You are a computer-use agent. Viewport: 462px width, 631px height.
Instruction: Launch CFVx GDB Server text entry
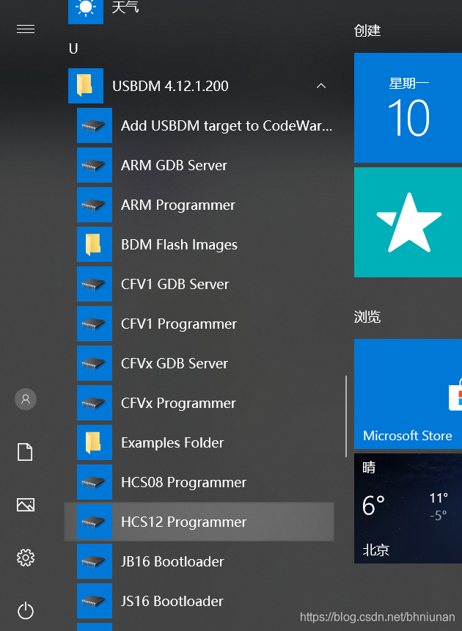[x=175, y=364]
